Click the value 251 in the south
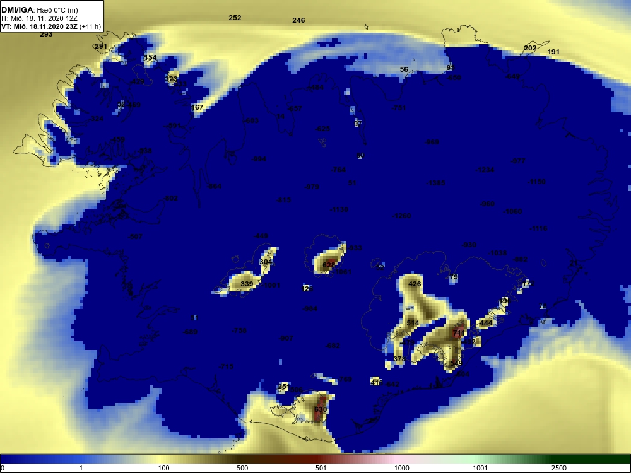Screen dimensions: 631x473 click(283, 387)
